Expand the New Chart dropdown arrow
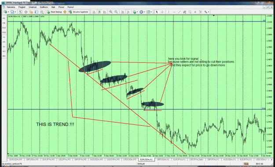 click(8, 12)
